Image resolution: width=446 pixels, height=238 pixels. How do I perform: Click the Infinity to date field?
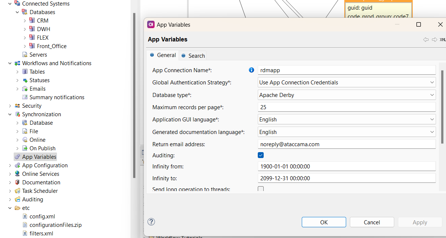pos(347,178)
